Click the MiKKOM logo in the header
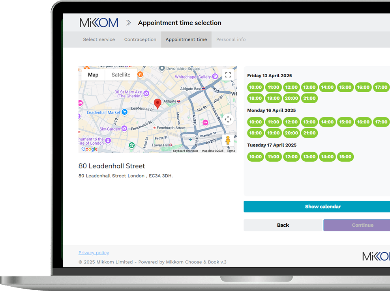The height and width of the screenshot is (291, 390). pos(99,23)
